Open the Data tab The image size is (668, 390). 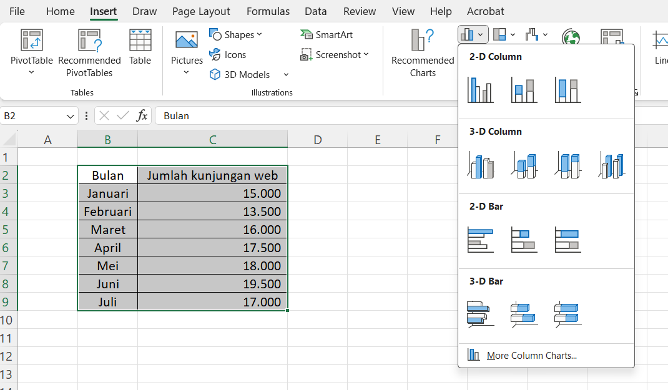316,11
